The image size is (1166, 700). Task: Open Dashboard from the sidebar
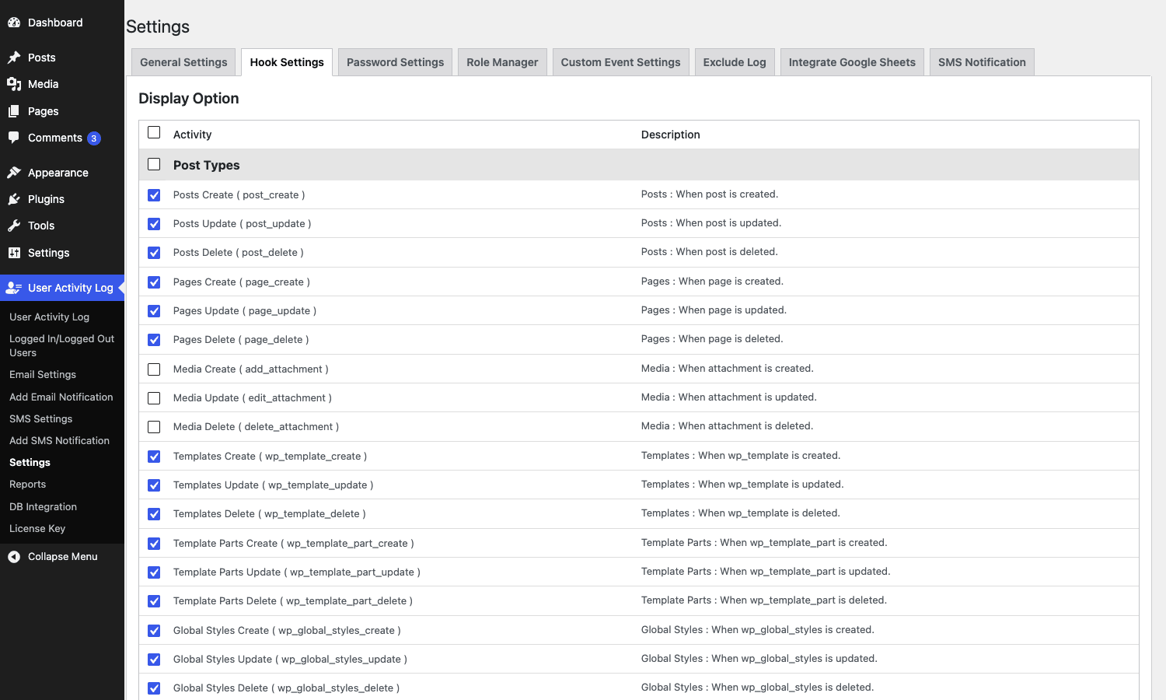pos(55,23)
